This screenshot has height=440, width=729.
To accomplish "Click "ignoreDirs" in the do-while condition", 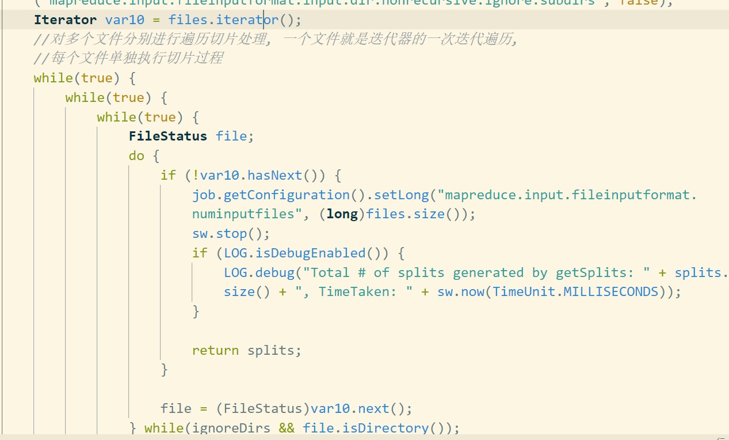I will [231, 428].
